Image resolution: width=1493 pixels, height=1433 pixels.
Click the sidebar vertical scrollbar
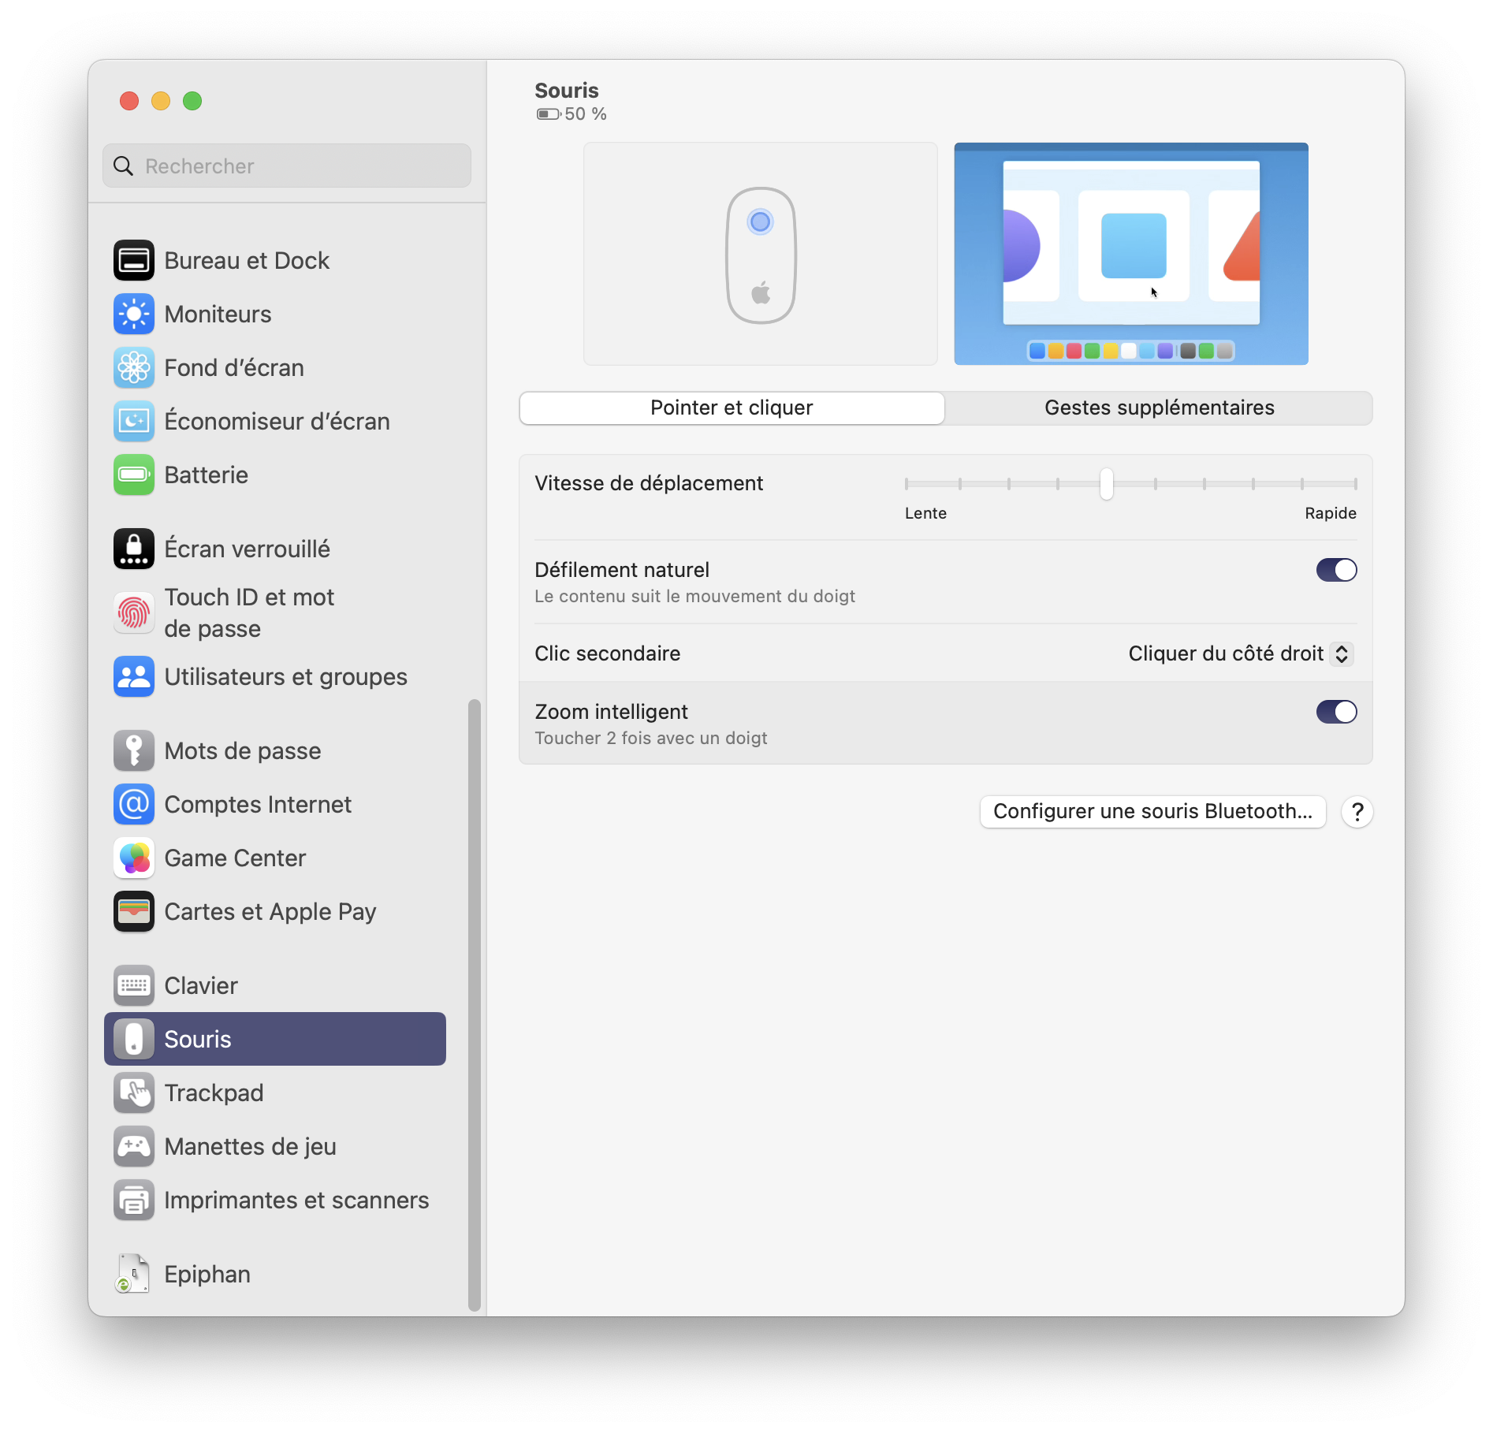click(x=475, y=1005)
